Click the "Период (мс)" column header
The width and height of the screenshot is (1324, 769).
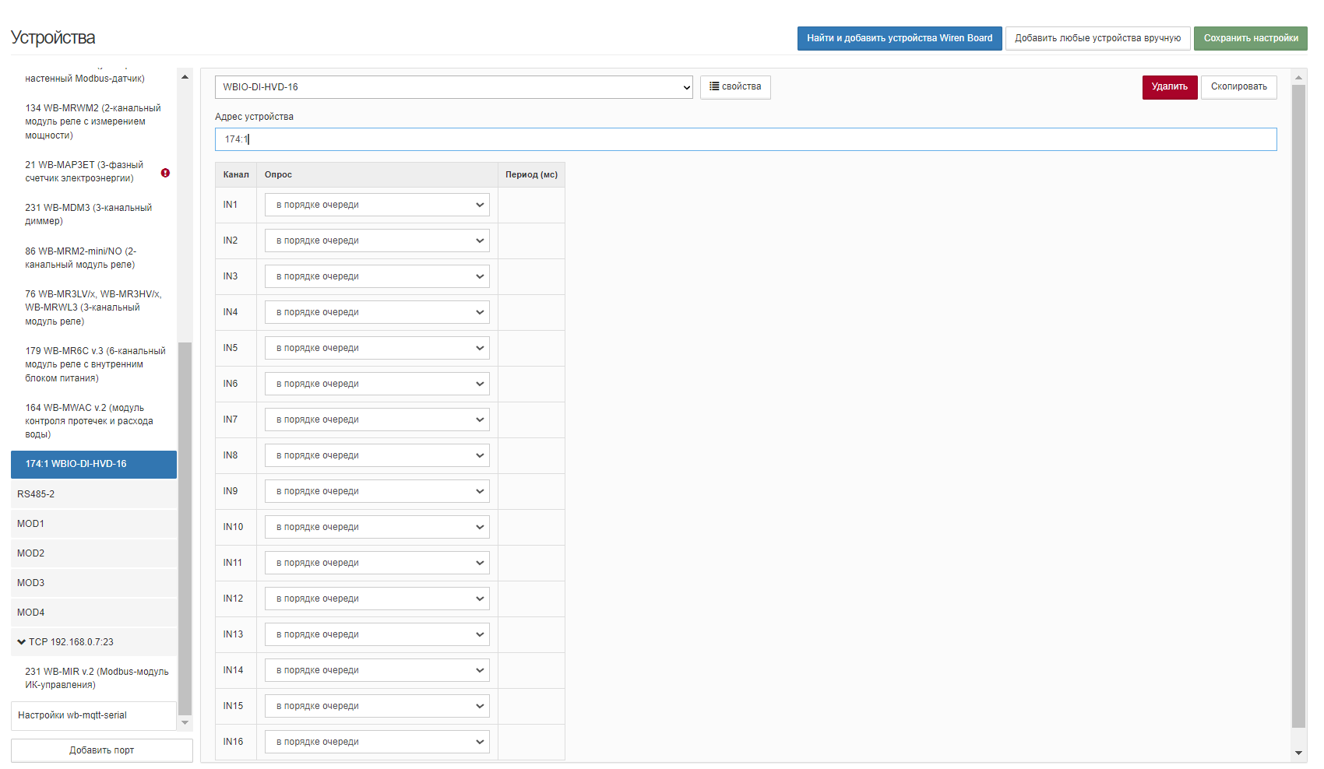[531, 175]
